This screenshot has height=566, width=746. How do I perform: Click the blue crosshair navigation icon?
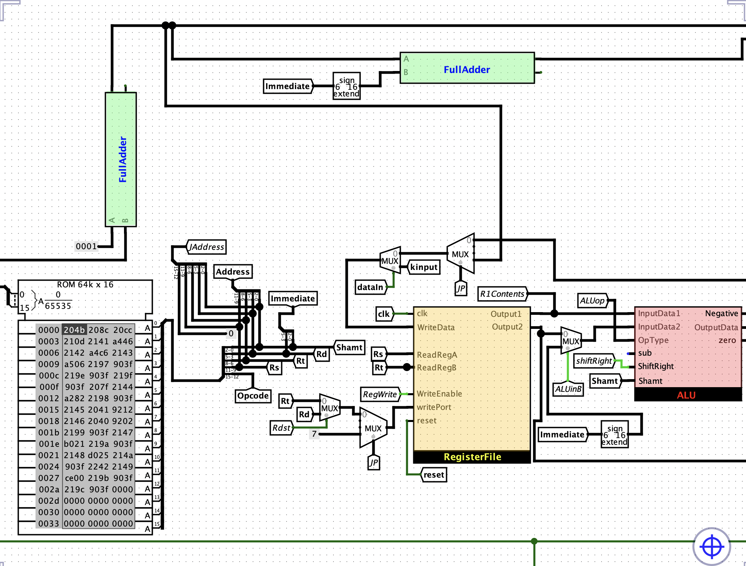[711, 547]
